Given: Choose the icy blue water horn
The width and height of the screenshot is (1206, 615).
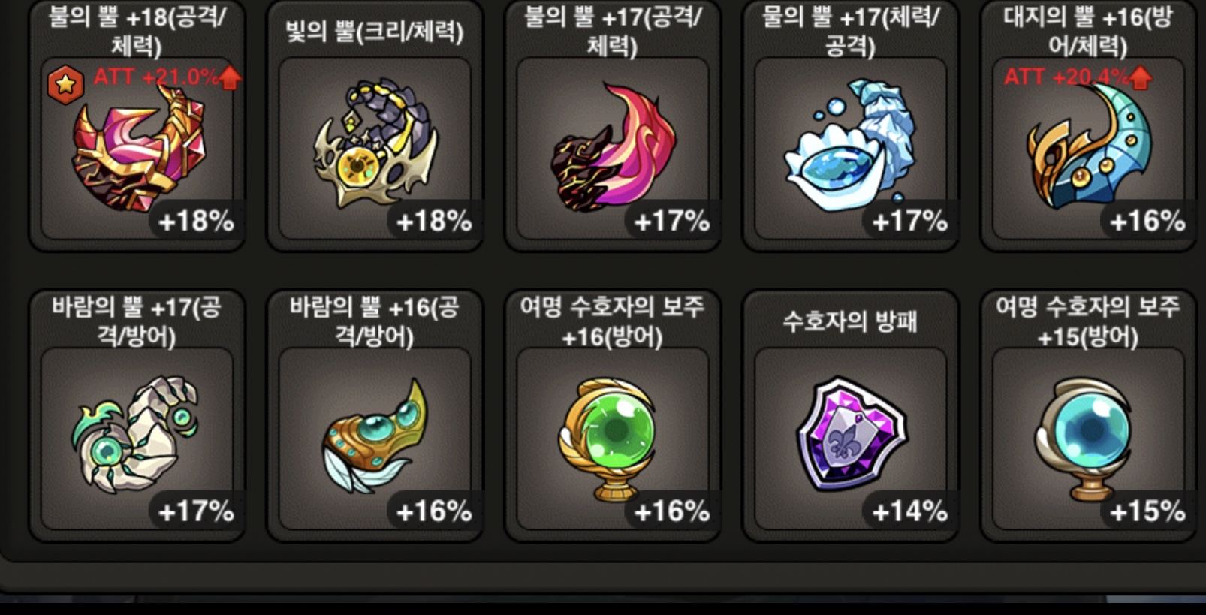Looking at the screenshot, I should pyautogui.click(x=851, y=149).
